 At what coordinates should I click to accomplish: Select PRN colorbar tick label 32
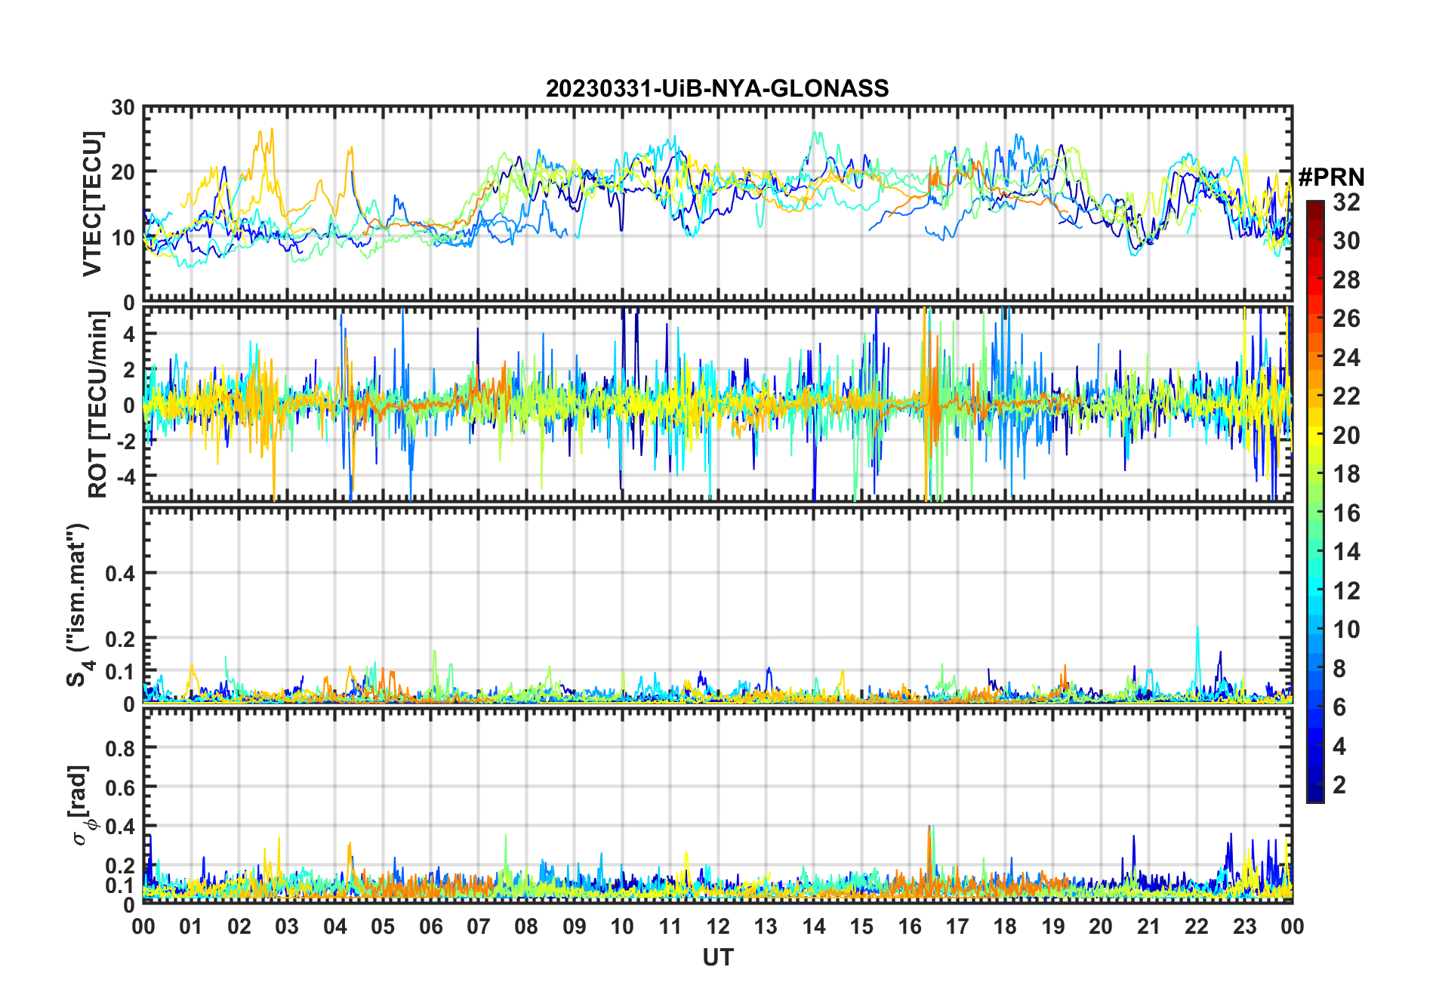click(1346, 202)
